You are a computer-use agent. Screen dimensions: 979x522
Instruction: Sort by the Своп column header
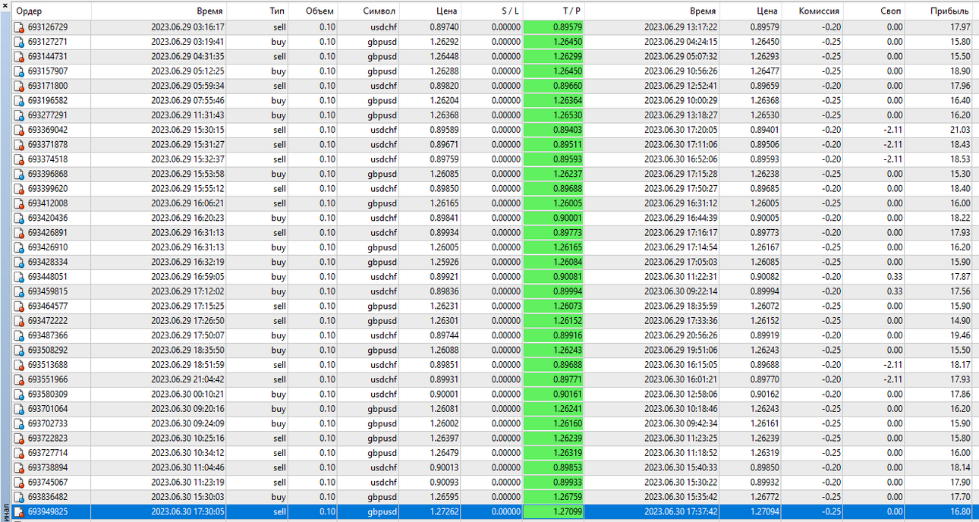click(x=892, y=11)
